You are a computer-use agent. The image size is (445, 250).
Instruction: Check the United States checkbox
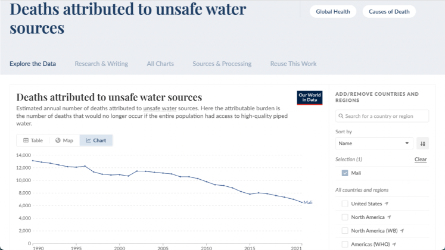pyautogui.click(x=345, y=204)
